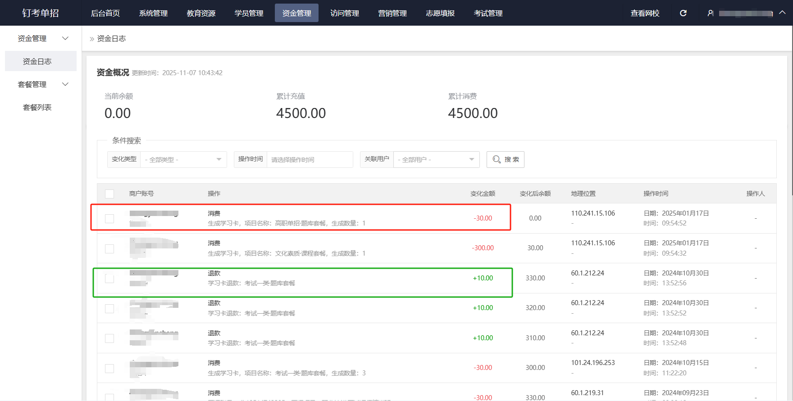
Task: Click the 钉考单招 logo title
Action: point(41,13)
